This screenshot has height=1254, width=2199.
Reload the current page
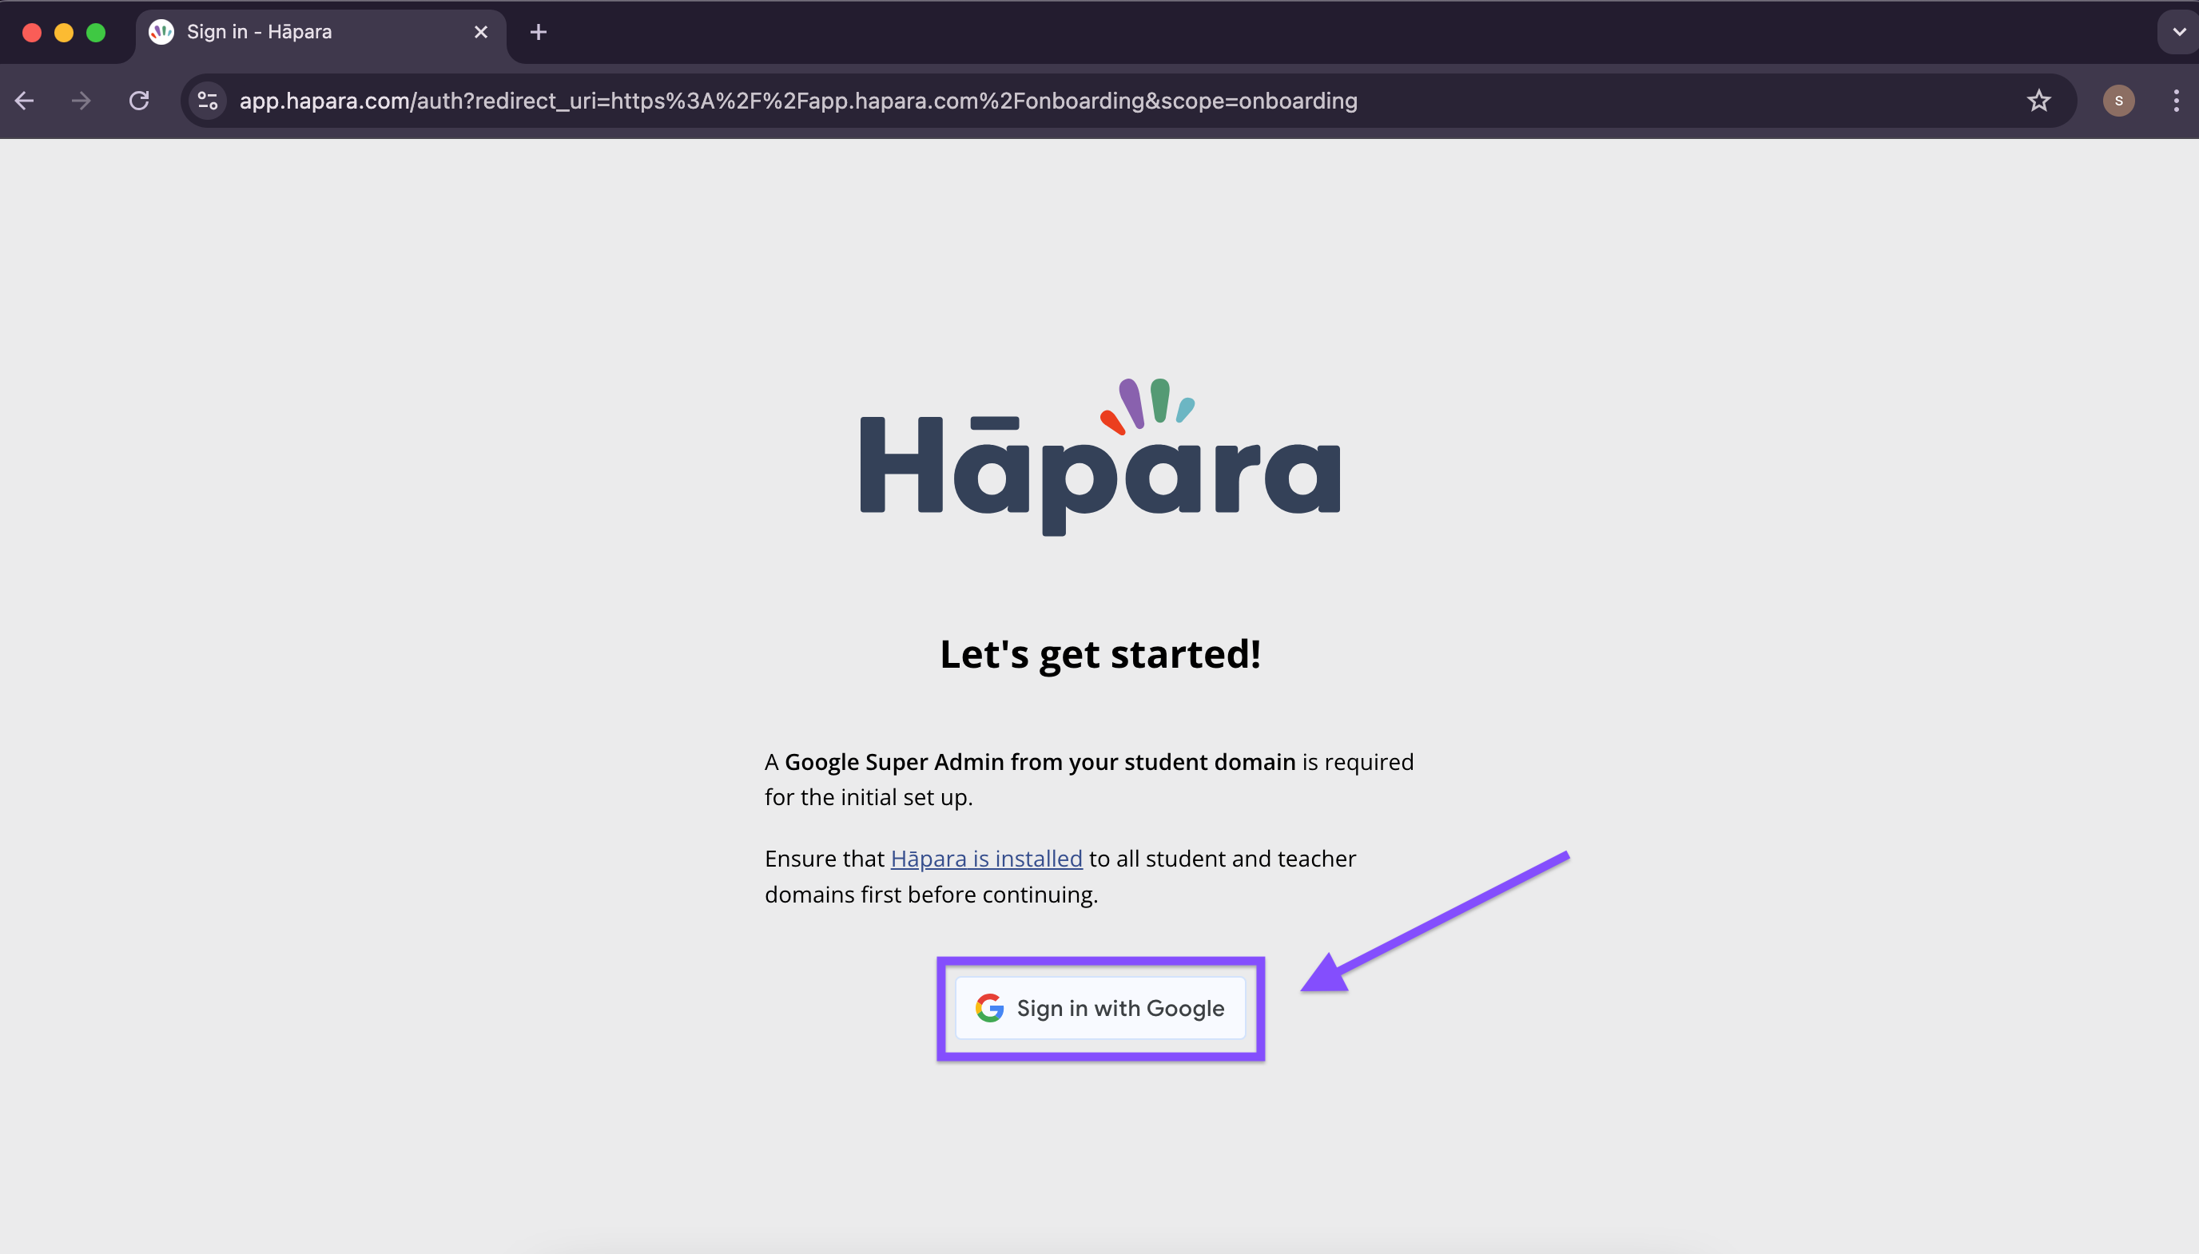(x=140, y=101)
